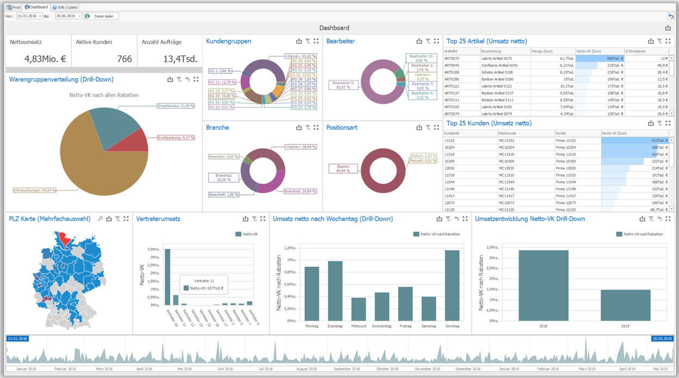Maximize the Bearbeiter panel
This screenshot has width=679, height=378.
click(436, 41)
